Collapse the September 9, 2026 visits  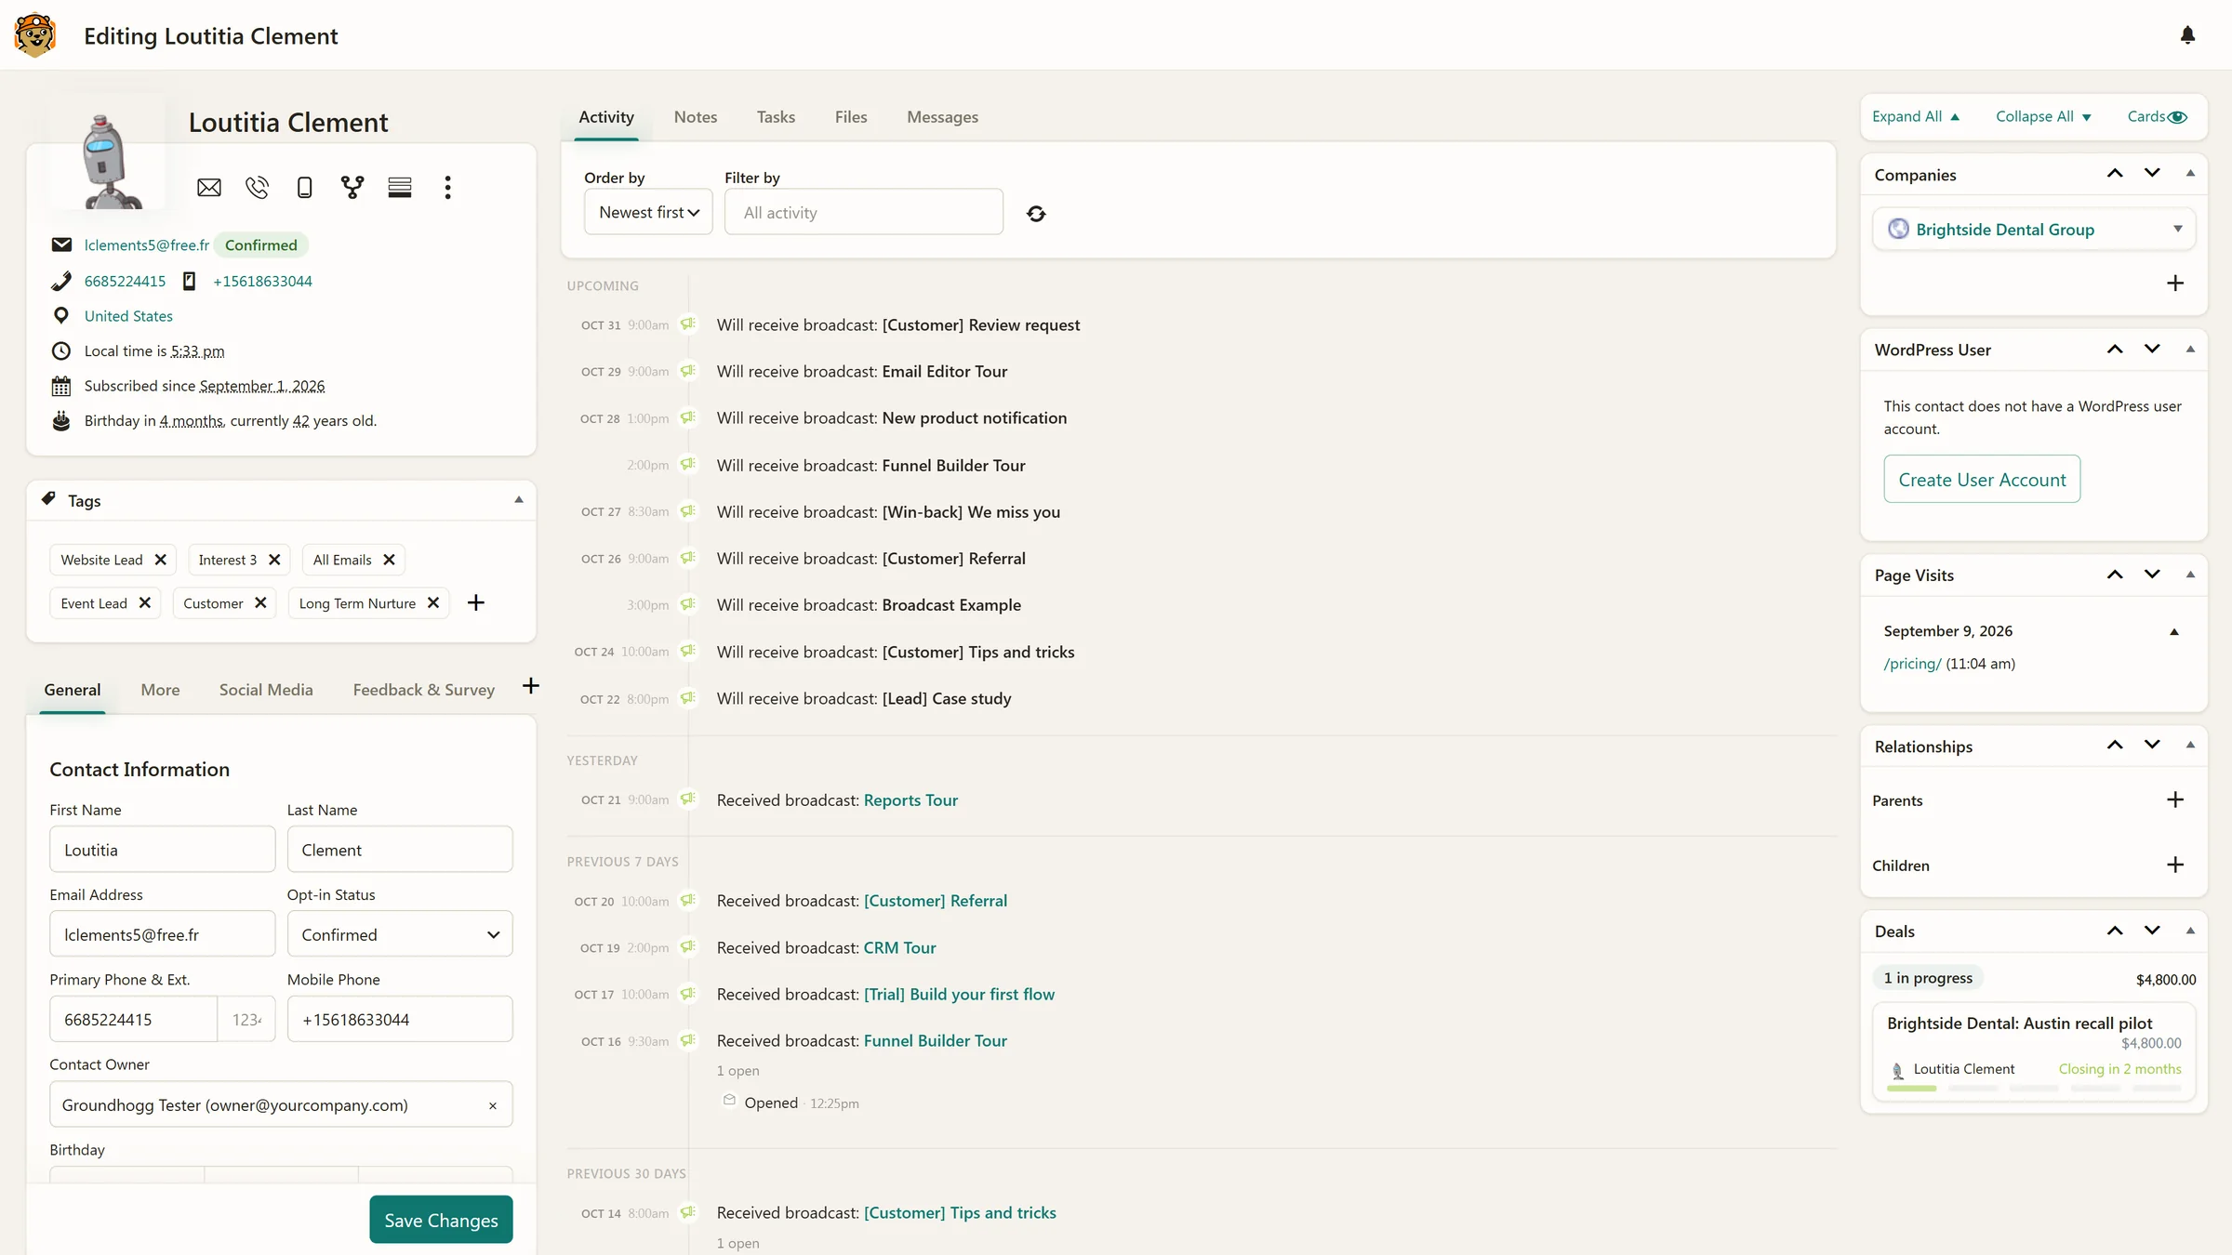[2174, 632]
